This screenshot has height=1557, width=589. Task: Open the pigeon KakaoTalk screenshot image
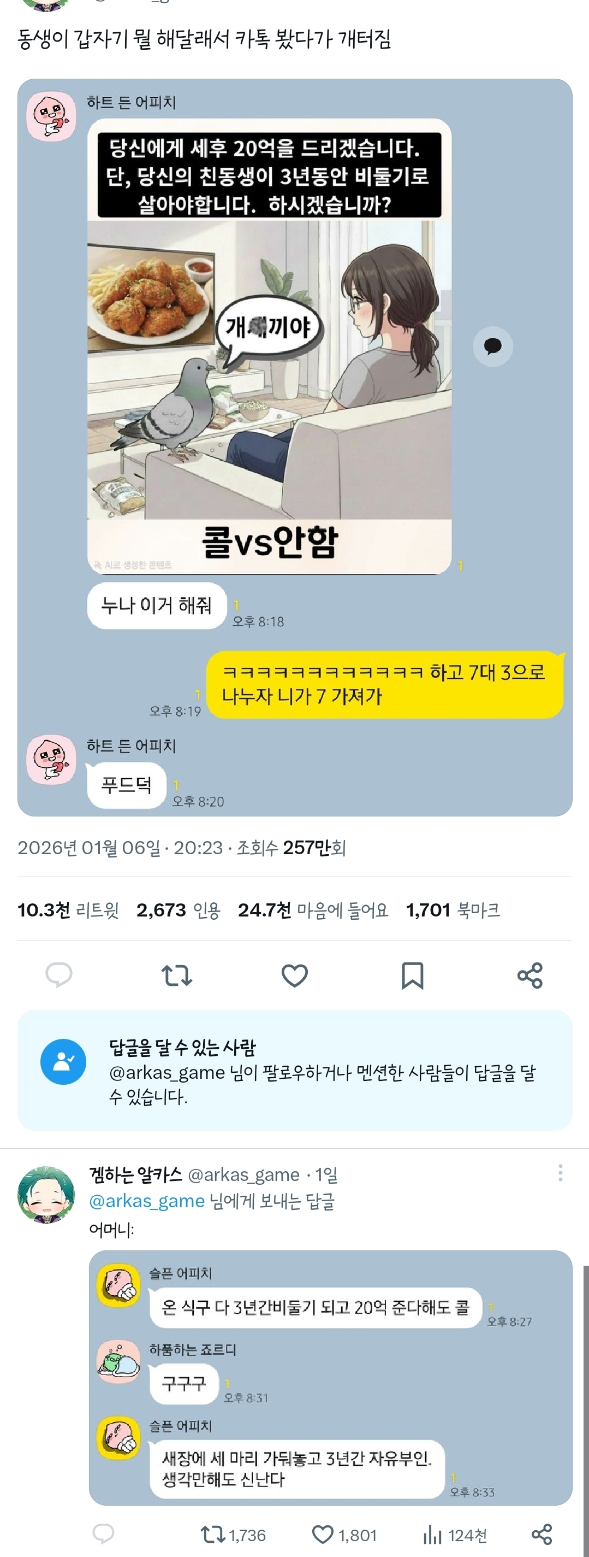tap(295, 447)
